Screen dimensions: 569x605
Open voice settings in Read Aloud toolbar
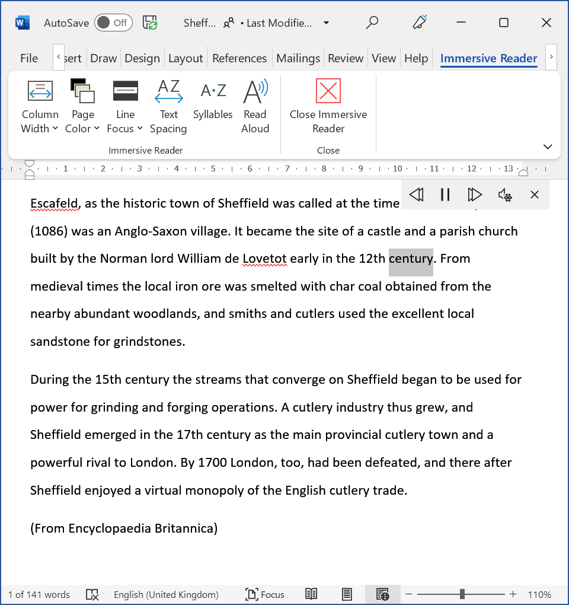[505, 194]
